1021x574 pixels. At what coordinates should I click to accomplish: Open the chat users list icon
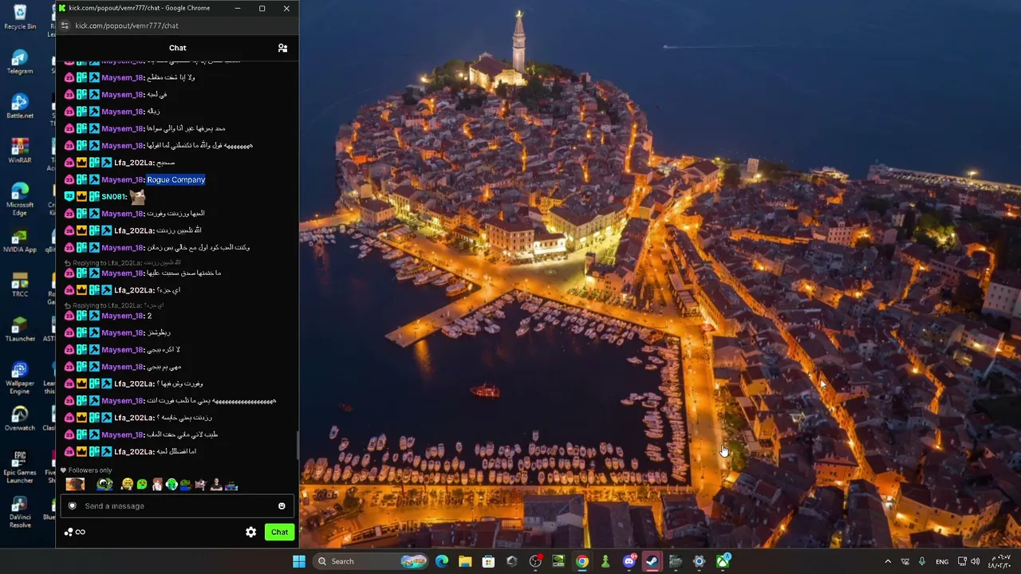pyautogui.click(x=282, y=48)
